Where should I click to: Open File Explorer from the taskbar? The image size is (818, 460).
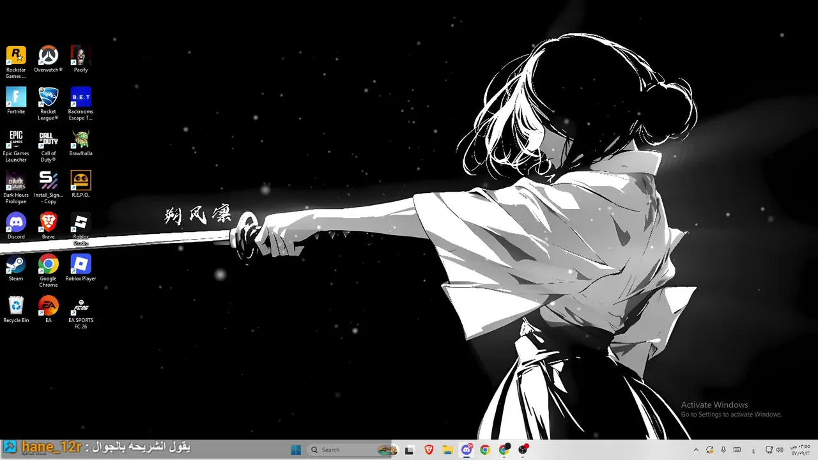click(x=448, y=450)
